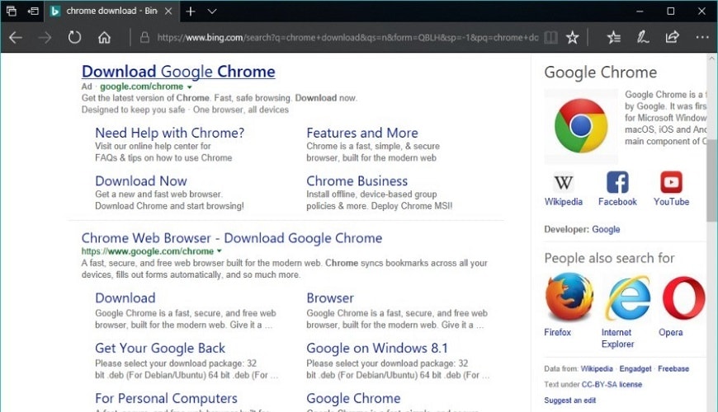Click the Chrome Business link
718x412 pixels.
pos(357,180)
